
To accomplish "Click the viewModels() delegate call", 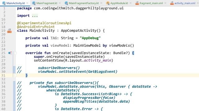I will pos(122,45).
